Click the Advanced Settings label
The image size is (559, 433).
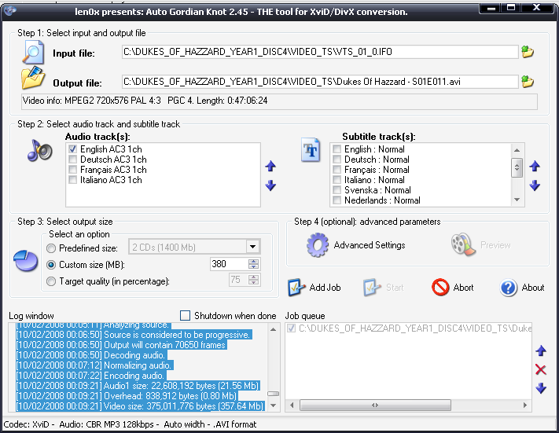(x=370, y=245)
